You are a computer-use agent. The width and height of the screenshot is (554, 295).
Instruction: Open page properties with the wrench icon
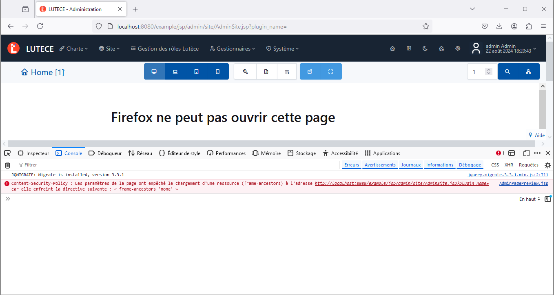click(245, 71)
